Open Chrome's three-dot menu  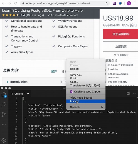(135, 3)
